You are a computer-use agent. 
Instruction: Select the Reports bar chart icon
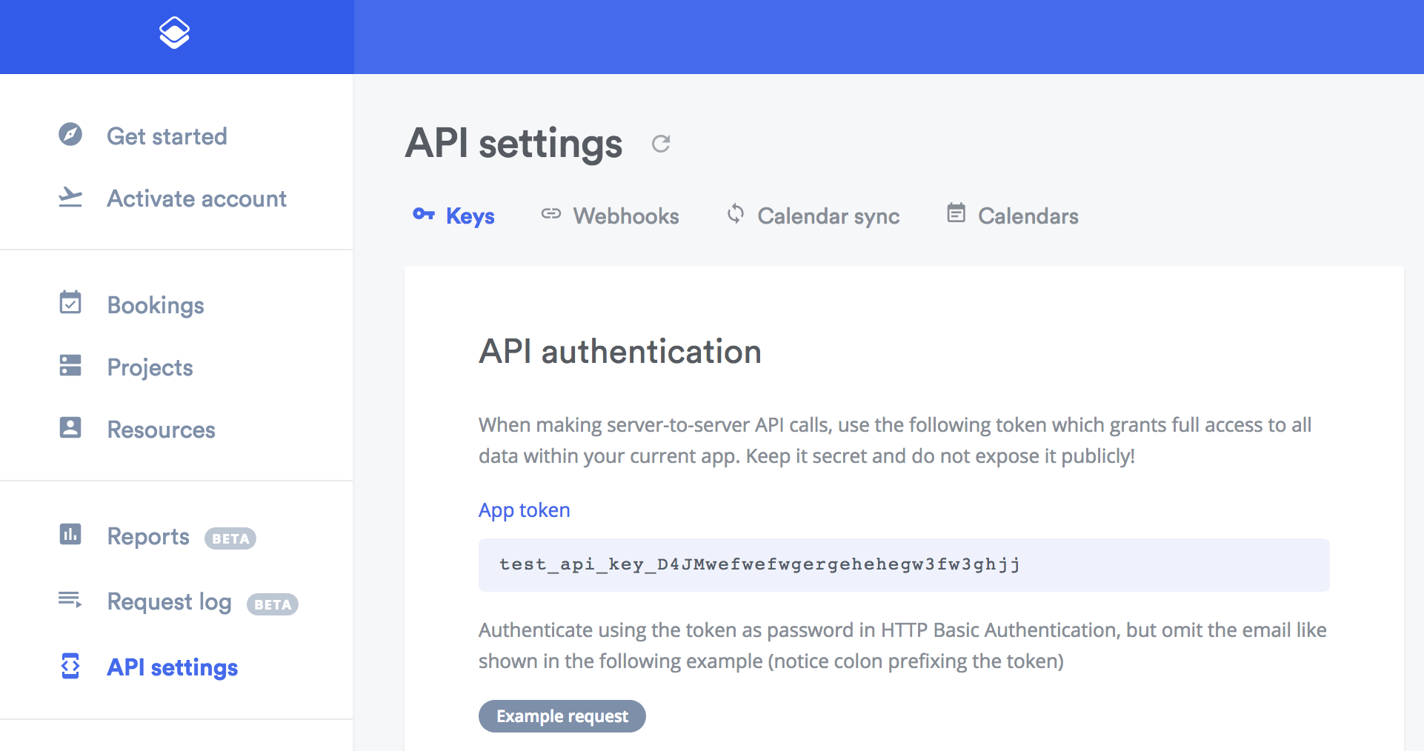(x=70, y=535)
